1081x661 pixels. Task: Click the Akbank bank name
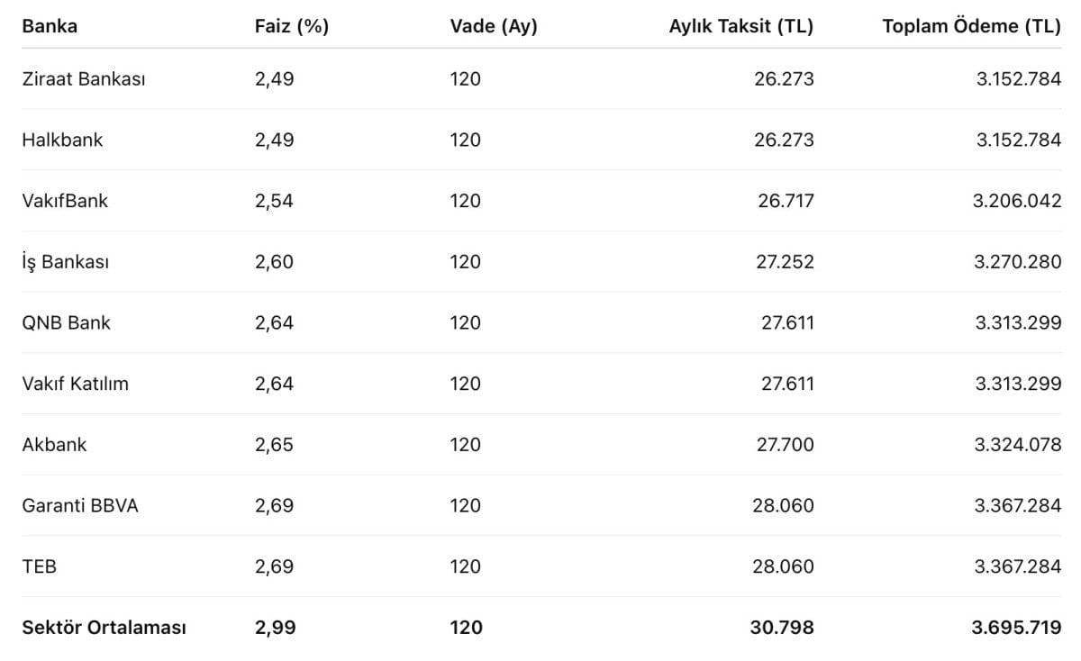point(54,445)
